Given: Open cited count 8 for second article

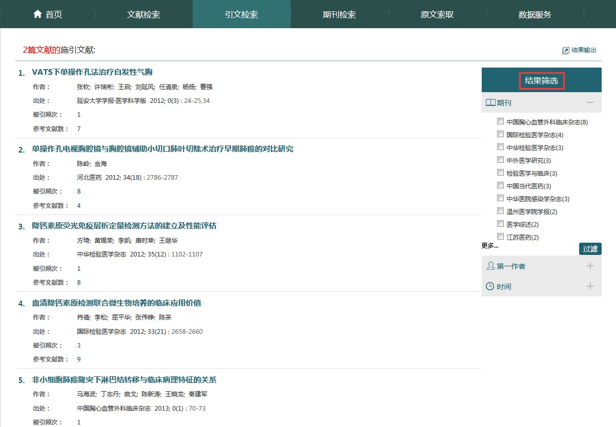Looking at the screenshot, I should tap(79, 191).
